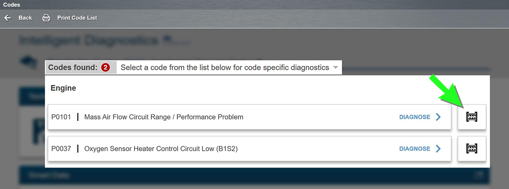
Task: Click the Mass Air Flow Circuit description text
Action: (164, 117)
